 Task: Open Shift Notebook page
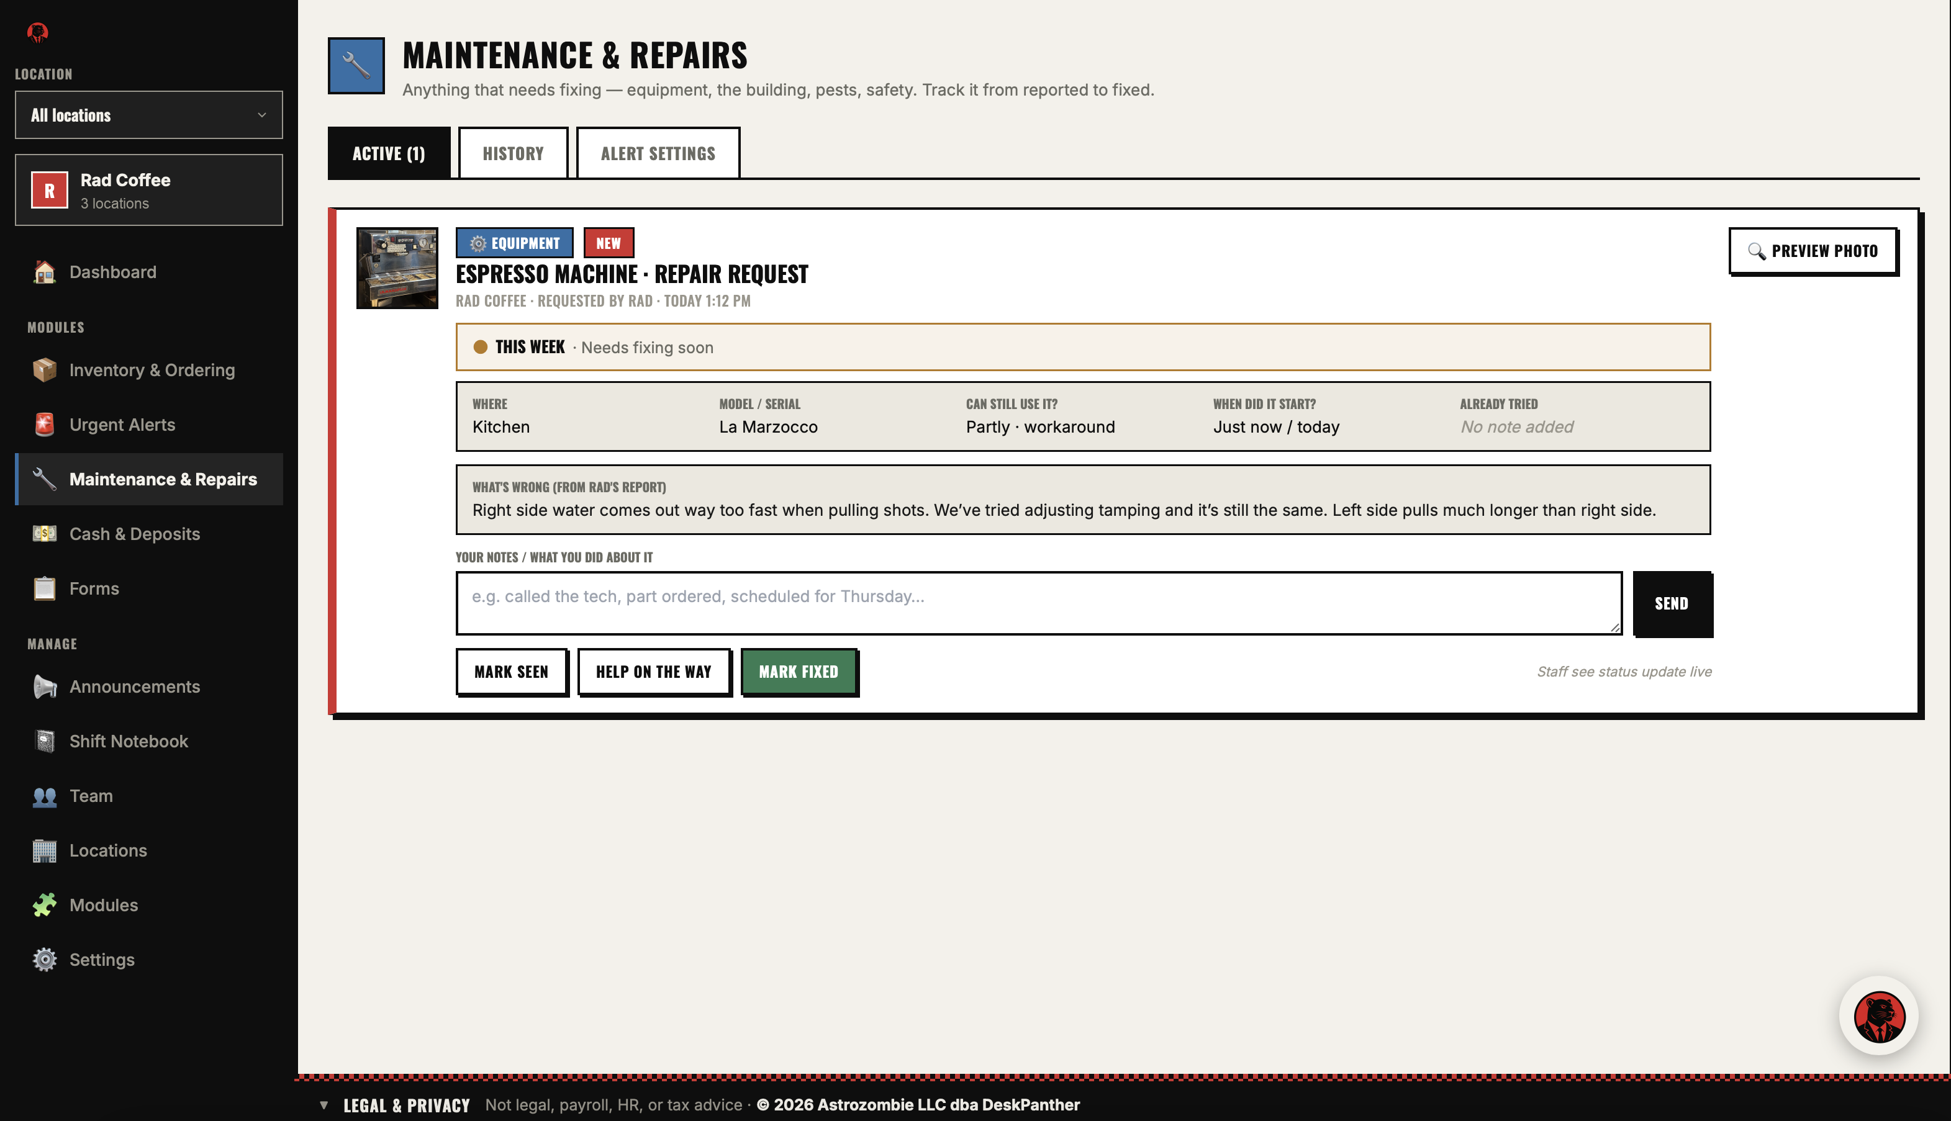[148, 741]
